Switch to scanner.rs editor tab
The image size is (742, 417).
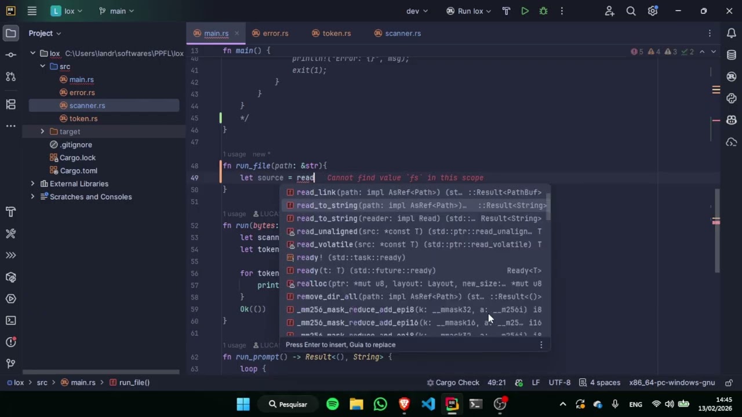click(x=397, y=33)
